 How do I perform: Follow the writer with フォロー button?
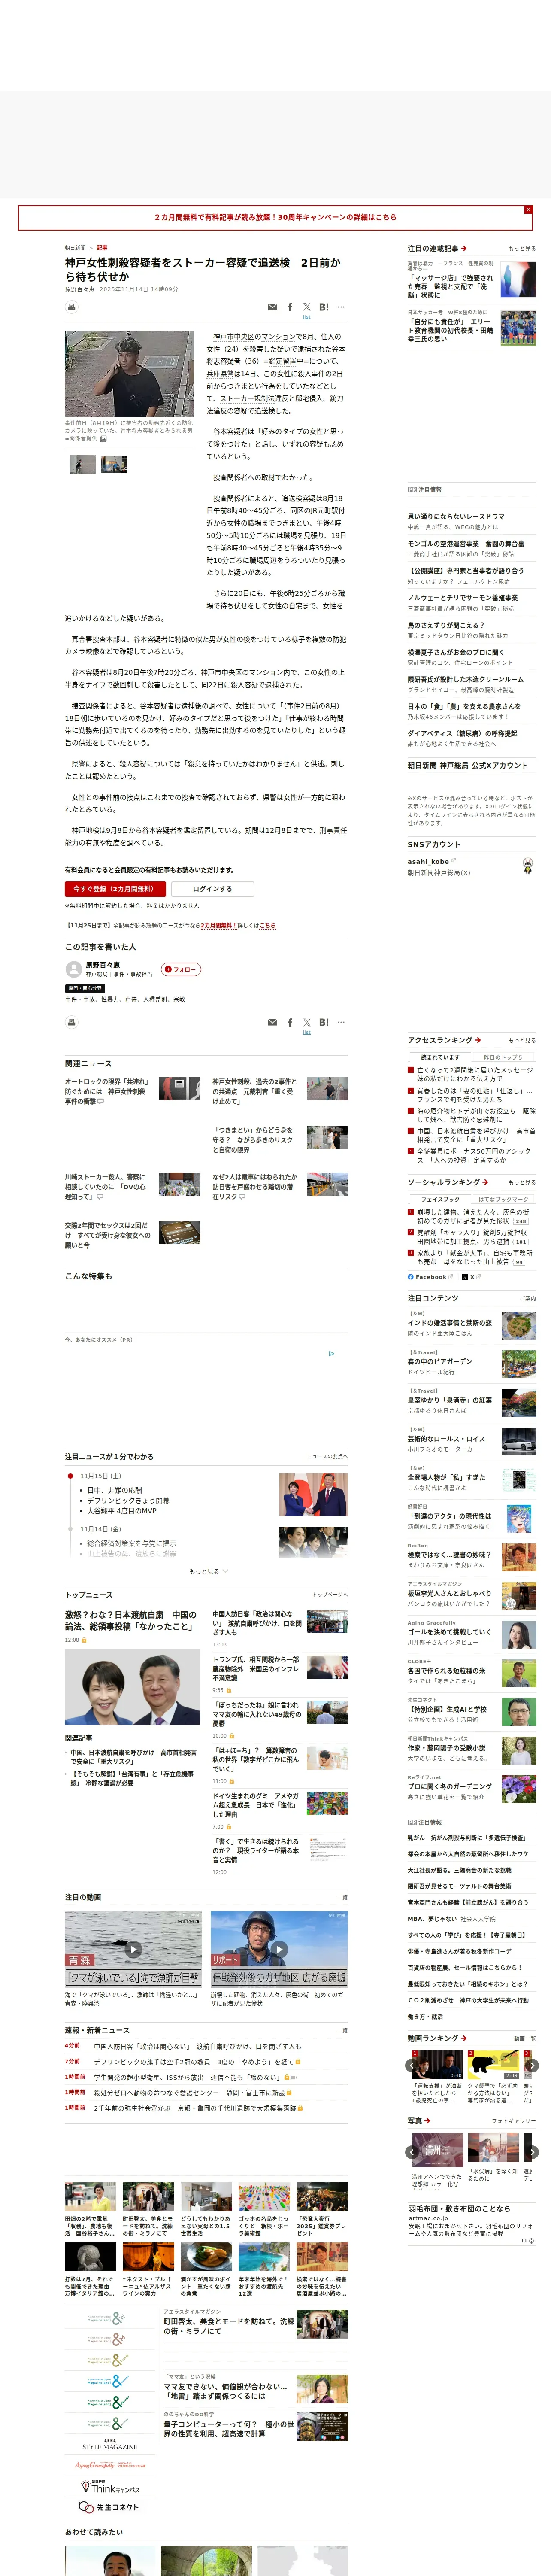(x=181, y=969)
